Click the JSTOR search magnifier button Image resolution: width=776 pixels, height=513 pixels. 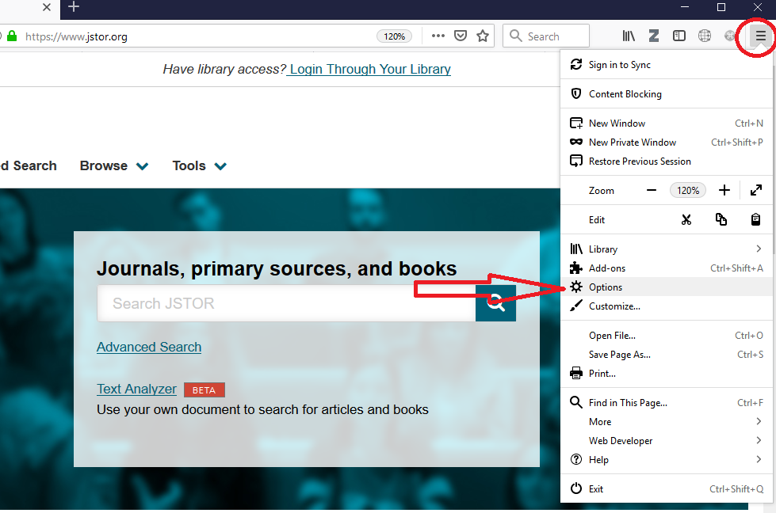point(495,303)
